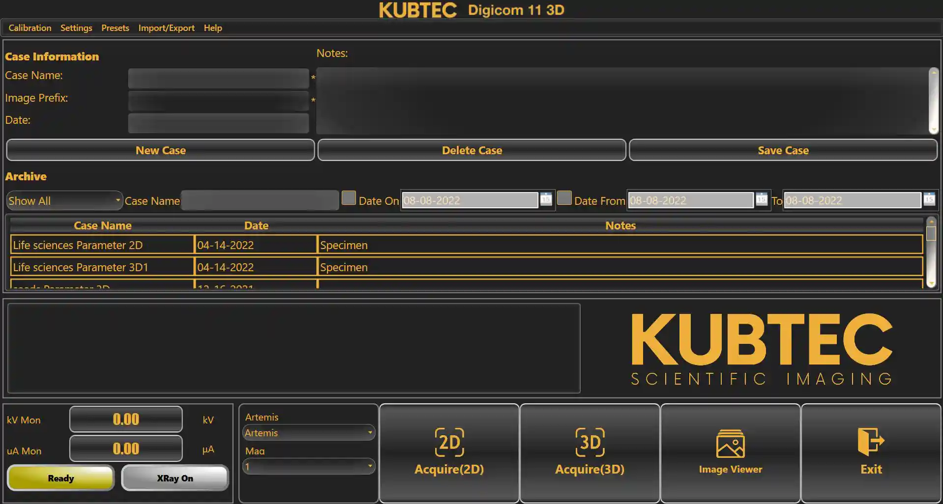This screenshot has height=504, width=943.
Task: Click the archive list vertical scrollbar
Action: (931, 253)
